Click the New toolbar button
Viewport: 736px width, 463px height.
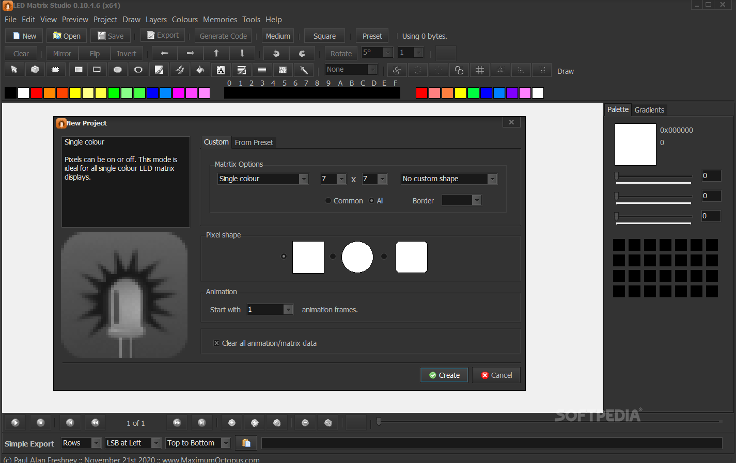[x=24, y=36]
